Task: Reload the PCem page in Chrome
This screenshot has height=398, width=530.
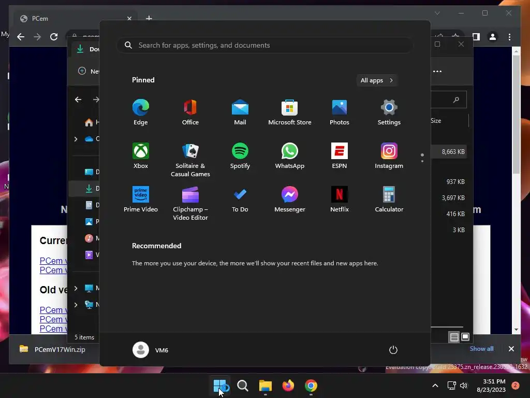Action: point(54,37)
